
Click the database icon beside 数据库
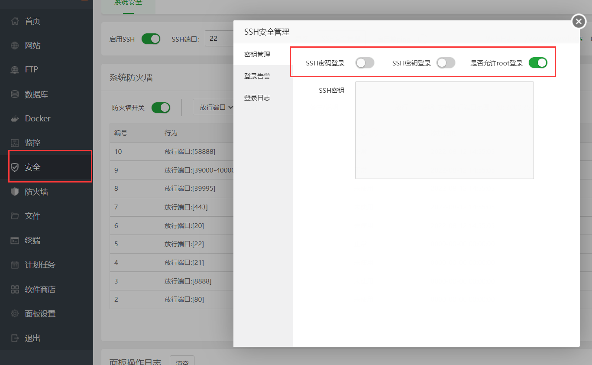click(15, 94)
